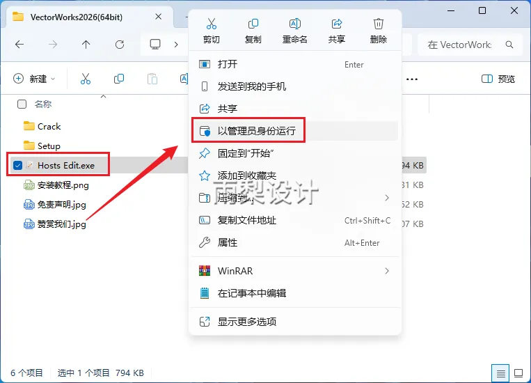Switch to large icons view in status bar
Screen dimensions: 531x383
pos(518,373)
